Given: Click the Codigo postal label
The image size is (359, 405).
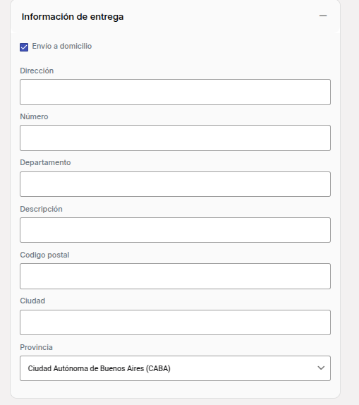Looking at the screenshot, I should pyautogui.click(x=44, y=255).
